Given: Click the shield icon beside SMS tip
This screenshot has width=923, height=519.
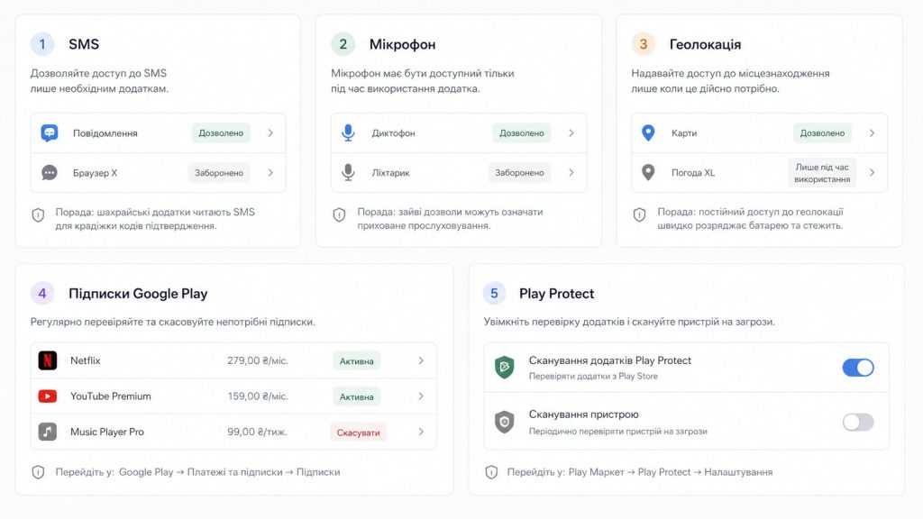Looking at the screenshot, I should [x=38, y=215].
